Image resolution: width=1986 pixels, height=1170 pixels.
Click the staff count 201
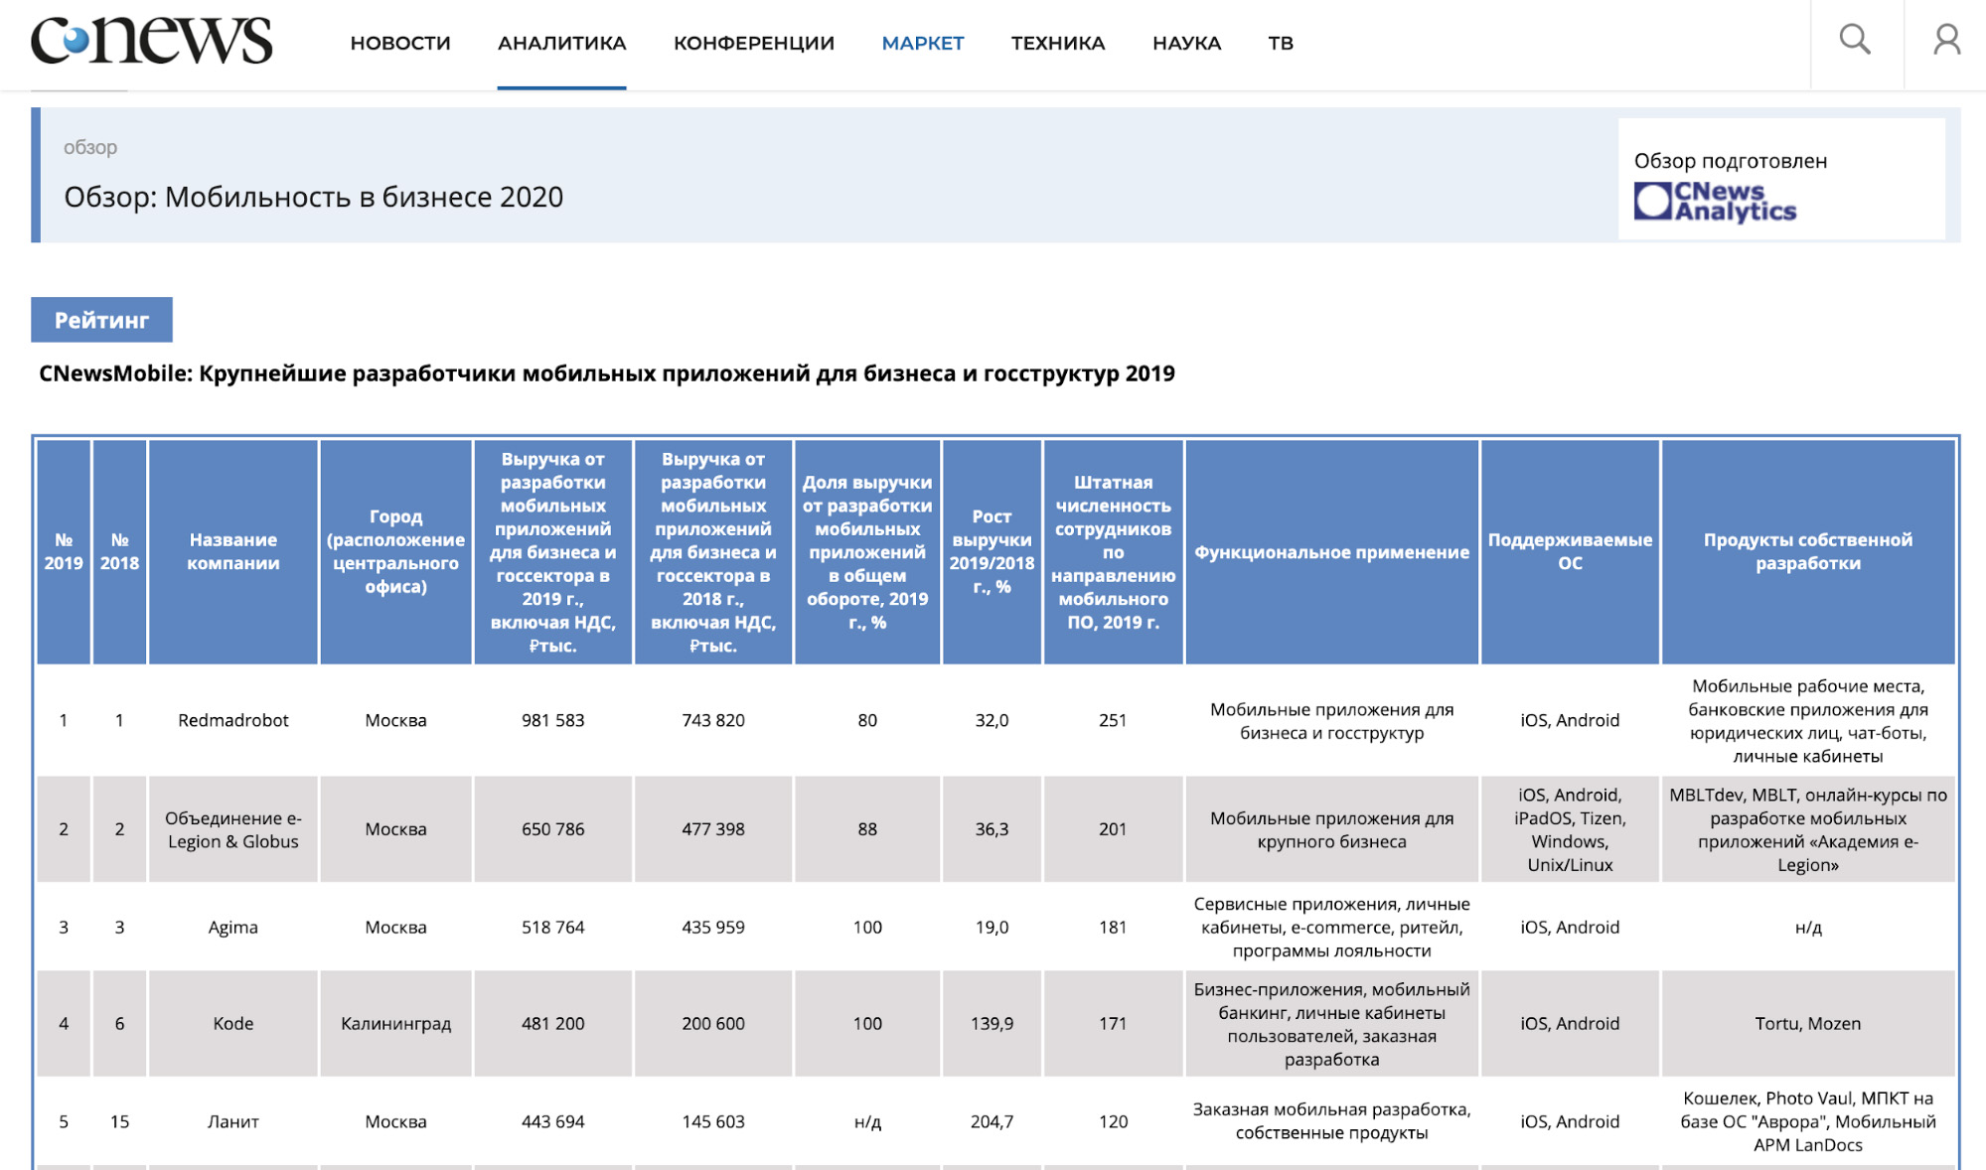click(1113, 829)
